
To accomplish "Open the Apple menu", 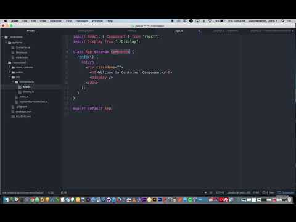I will pos(6,21).
